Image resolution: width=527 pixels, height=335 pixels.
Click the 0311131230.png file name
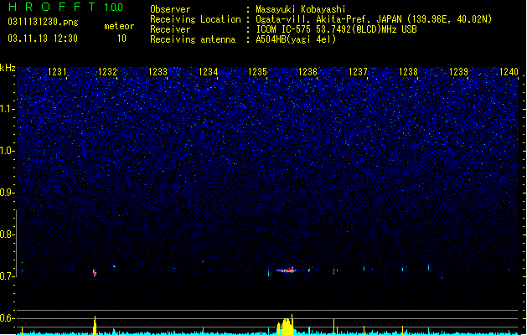[43, 22]
